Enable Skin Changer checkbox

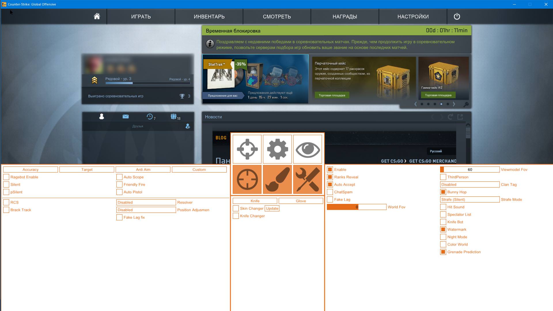click(236, 208)
